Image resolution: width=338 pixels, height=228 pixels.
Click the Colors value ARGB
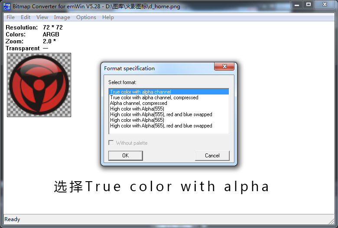(51, 34)
